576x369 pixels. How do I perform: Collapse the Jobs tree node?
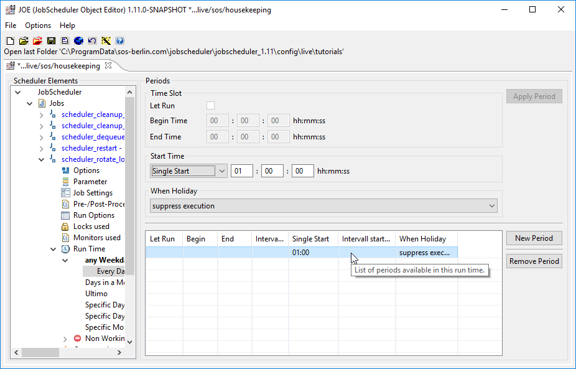tap(29, 104)
